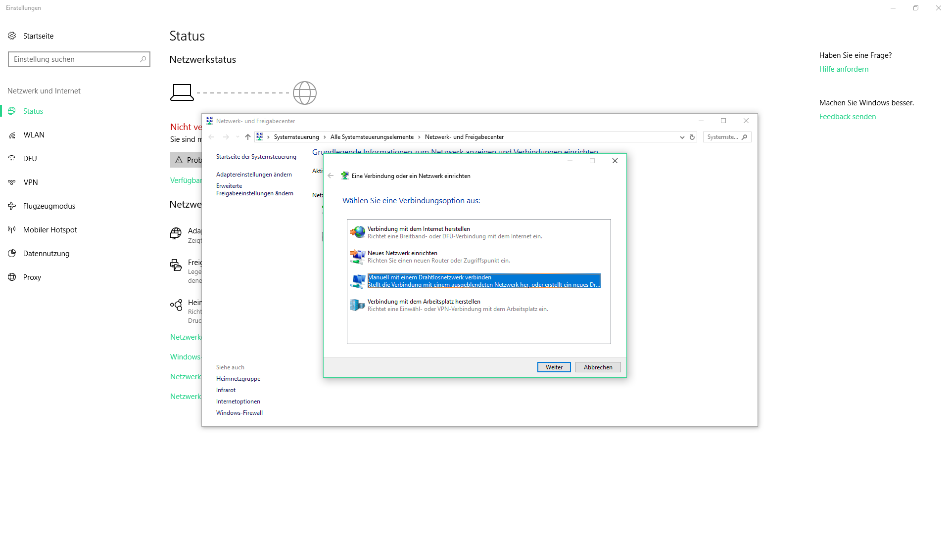Open the Hilfe anfordern link
The image size is (949, 533).
[x=844, y=69]
